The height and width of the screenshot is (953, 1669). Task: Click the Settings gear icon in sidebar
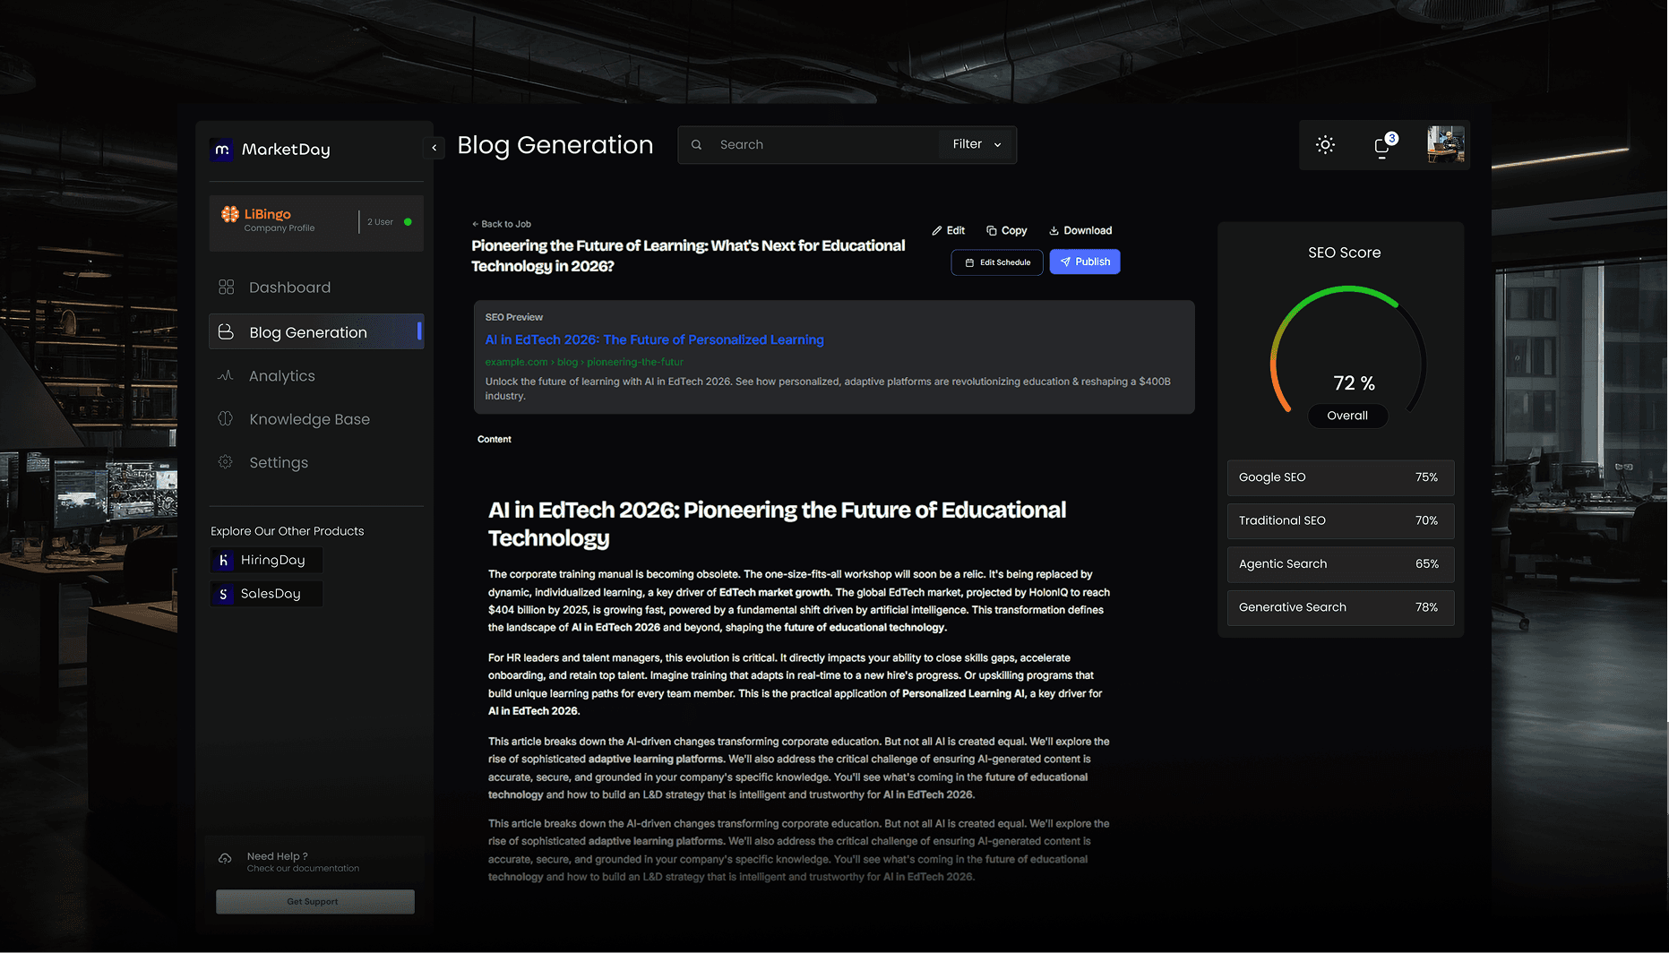[226, 462]
